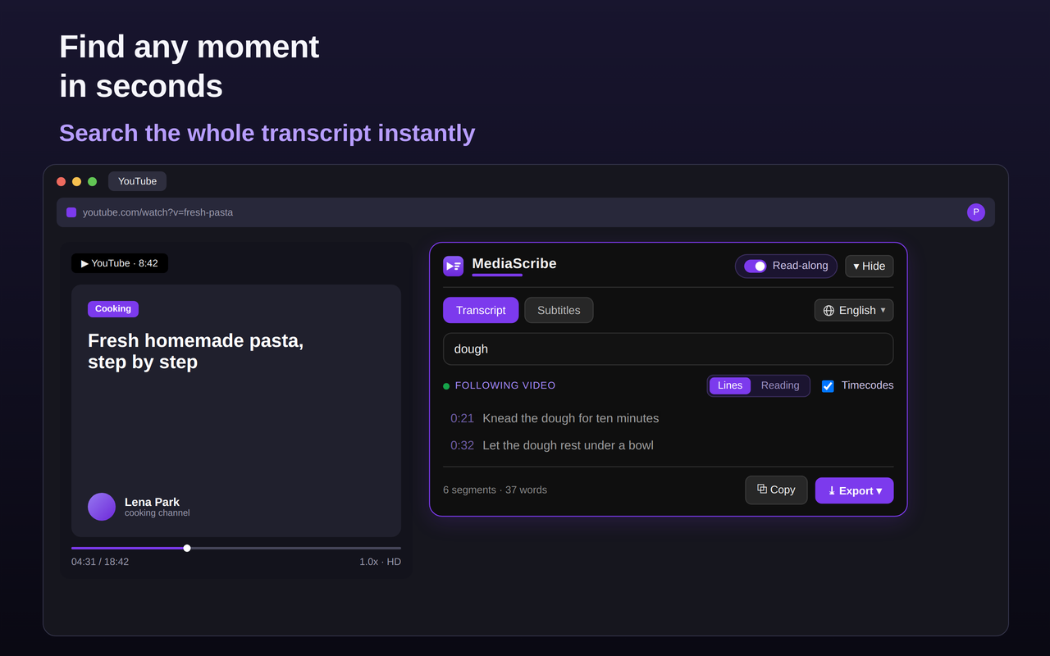Click the globe icon beside English
1050x656 pixels.
(829, 311)
